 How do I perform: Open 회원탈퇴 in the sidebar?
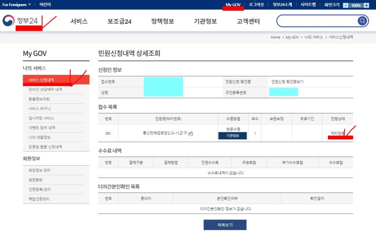click(36, 180)
